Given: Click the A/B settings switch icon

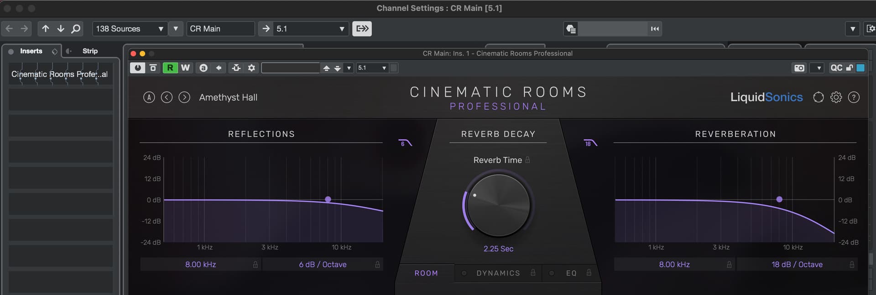Looking at the screenshot, I should tap(203, 68).
